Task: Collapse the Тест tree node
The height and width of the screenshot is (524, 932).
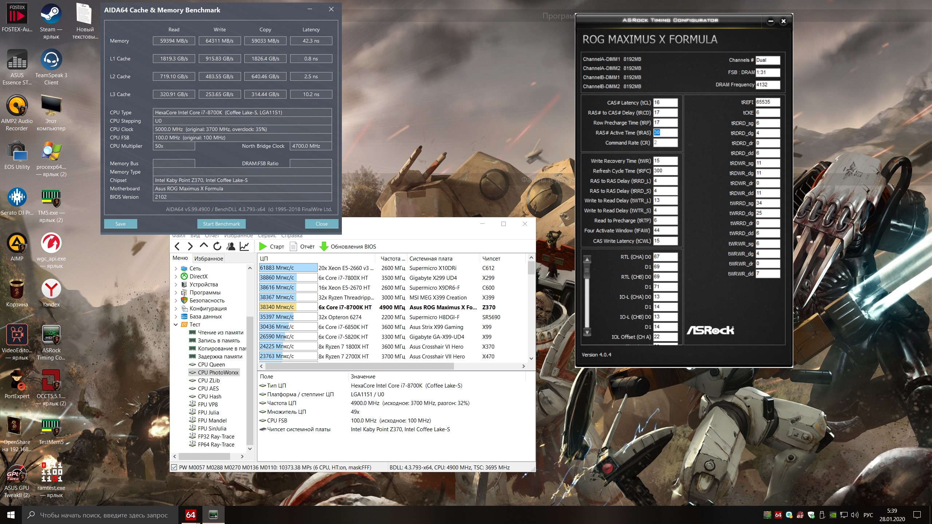Action: pos(176,325)
